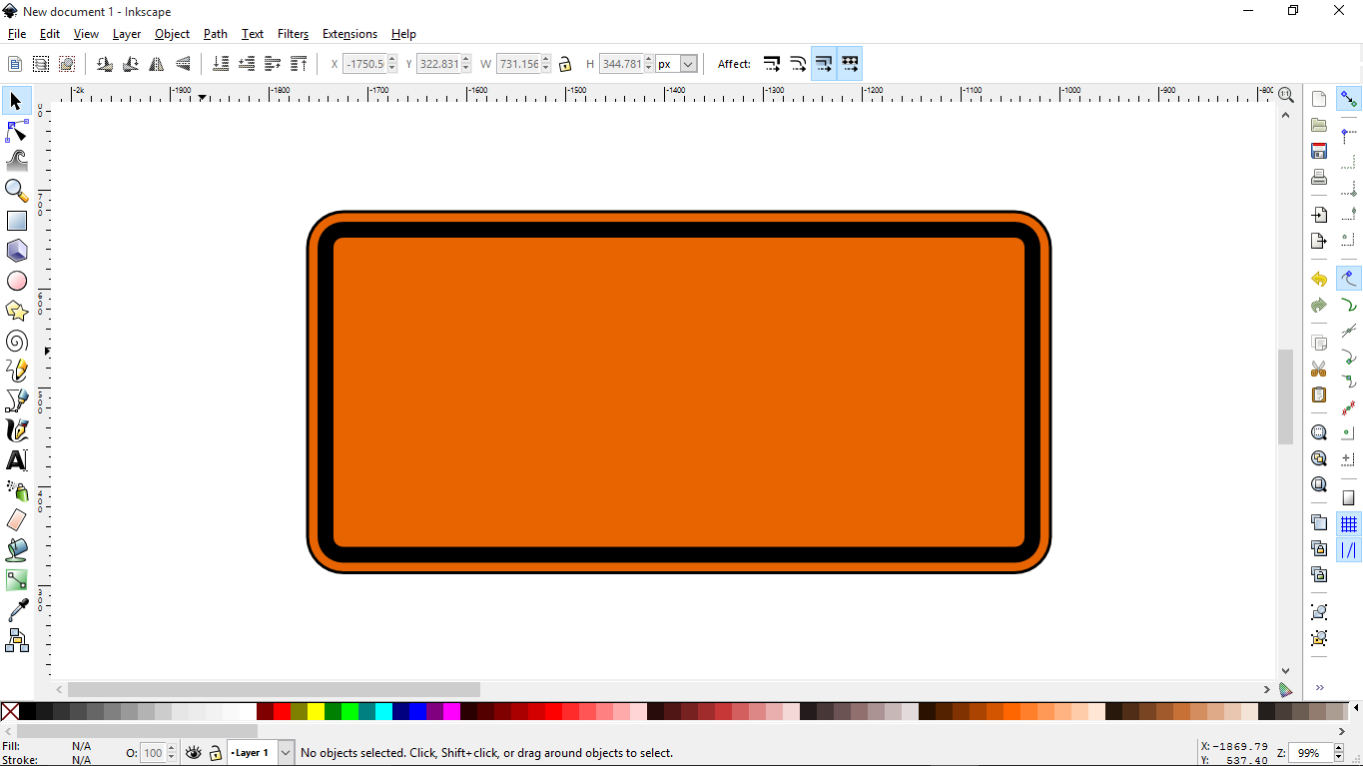Select the Spray tool
This screenshot has width=1363, height=766.
click(16, 490)
